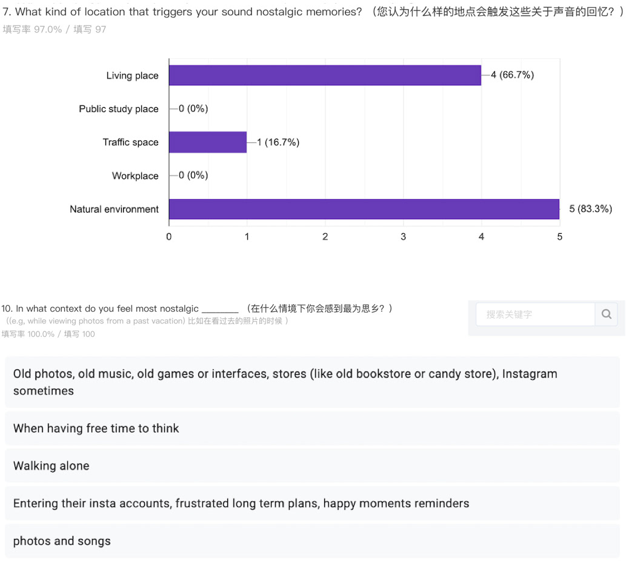Select 'When having free time to think' answer
Viewport: 629px width, 562px height.
coord(312,428)
